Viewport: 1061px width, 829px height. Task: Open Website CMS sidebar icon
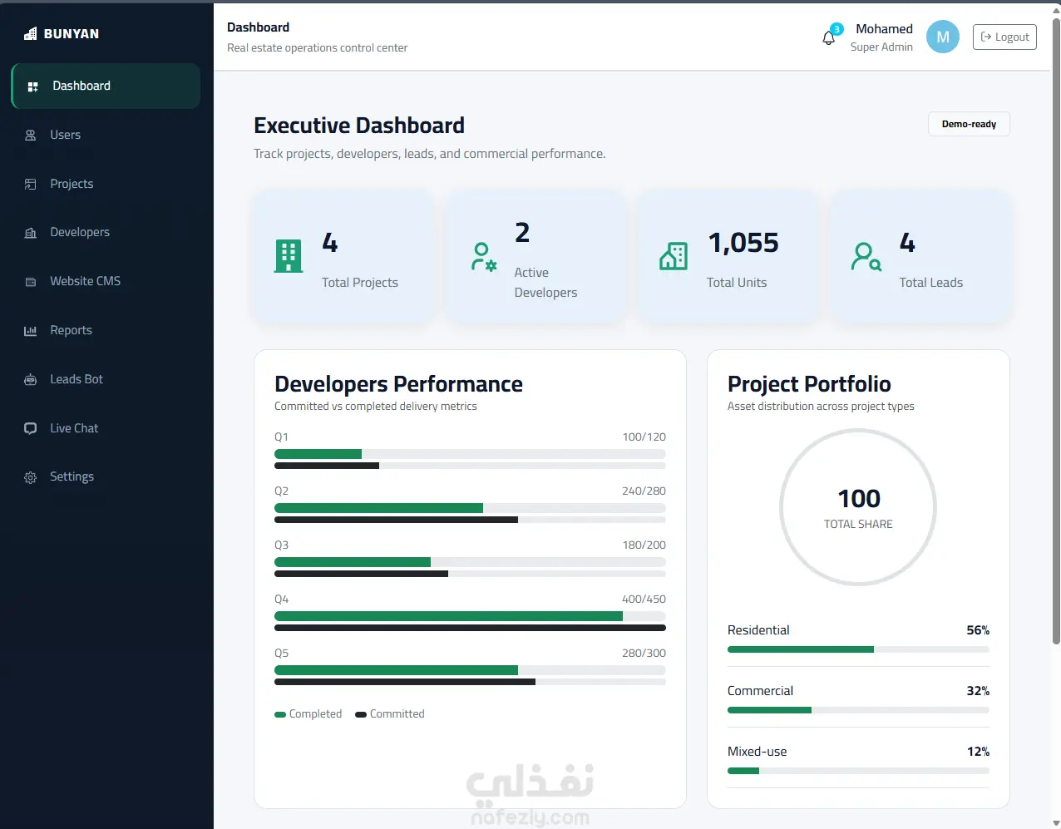[x=31, y=282]
